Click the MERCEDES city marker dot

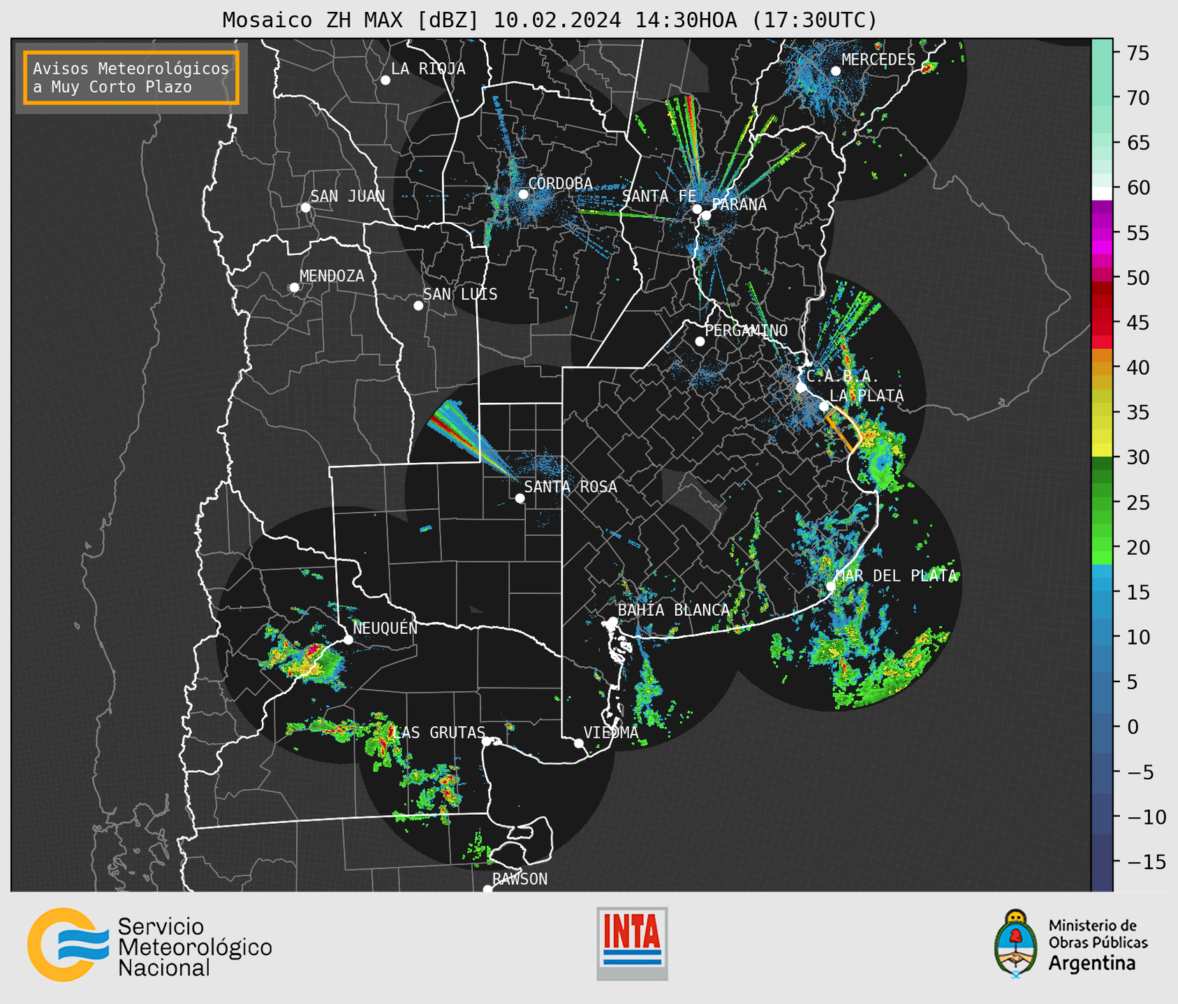[835, 71]
